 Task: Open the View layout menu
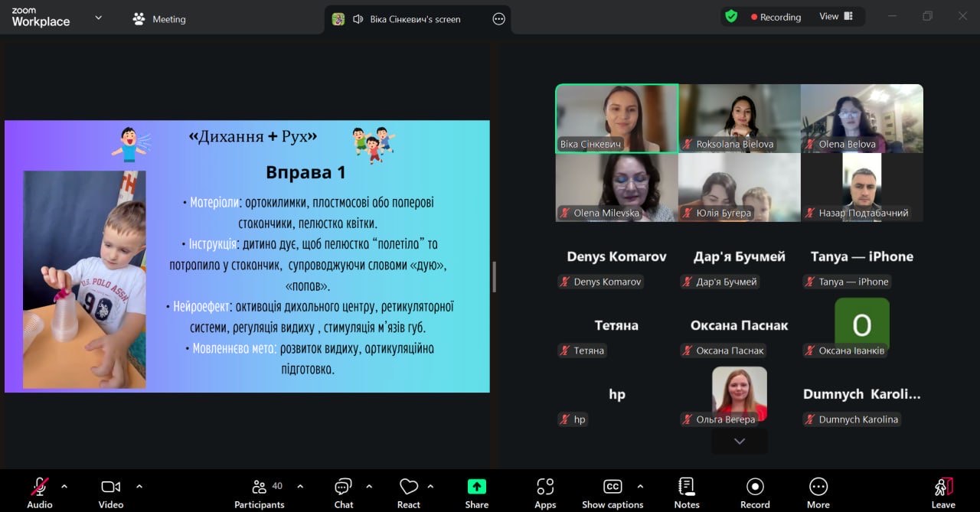[836, 16]
